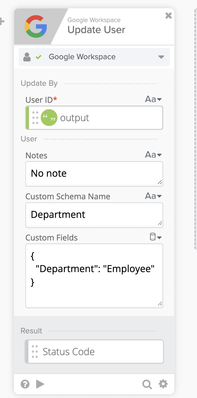Expand the Google Workspace connection dropdown

pos(161,57)
